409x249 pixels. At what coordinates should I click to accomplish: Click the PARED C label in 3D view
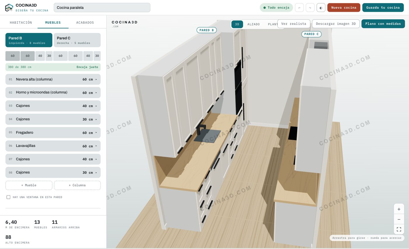pos(311,34)
